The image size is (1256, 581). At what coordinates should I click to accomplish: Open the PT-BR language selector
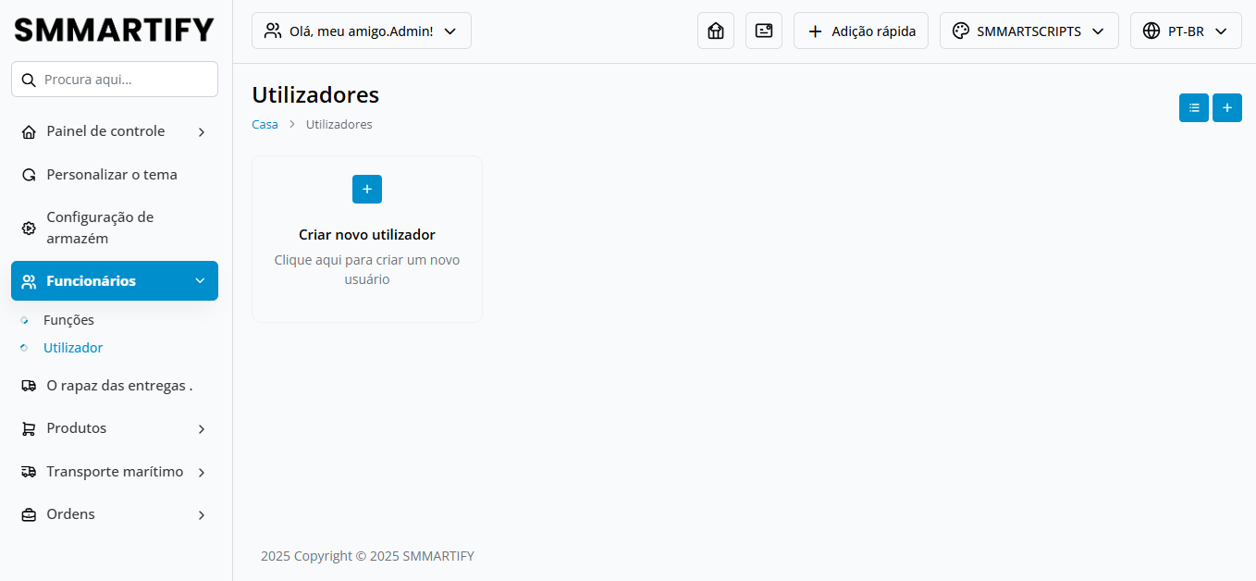tap(1185, 31)
